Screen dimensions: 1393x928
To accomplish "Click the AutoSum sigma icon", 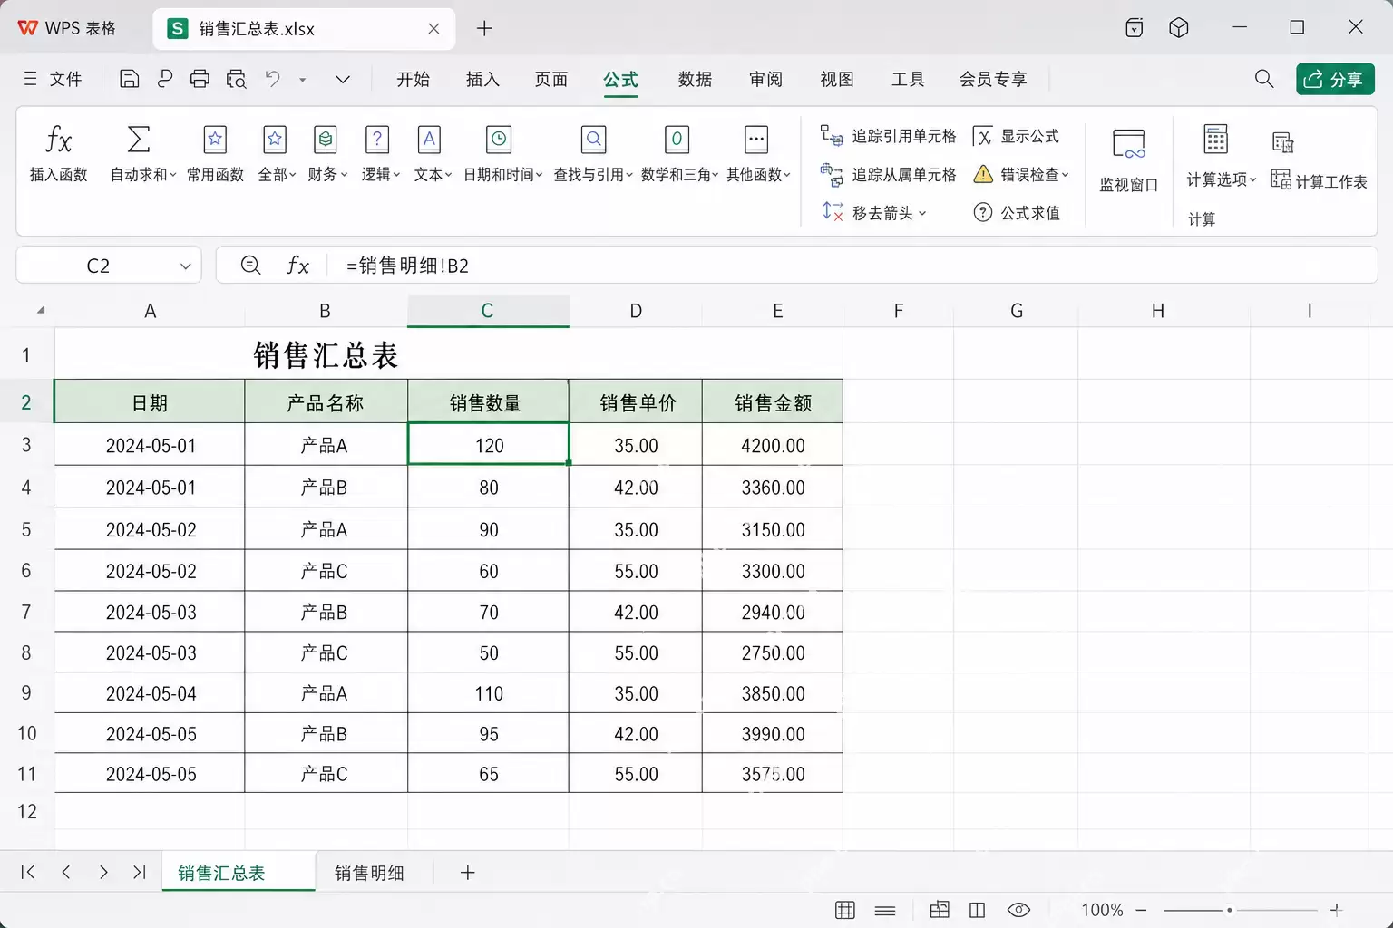I will pos(139,140).
